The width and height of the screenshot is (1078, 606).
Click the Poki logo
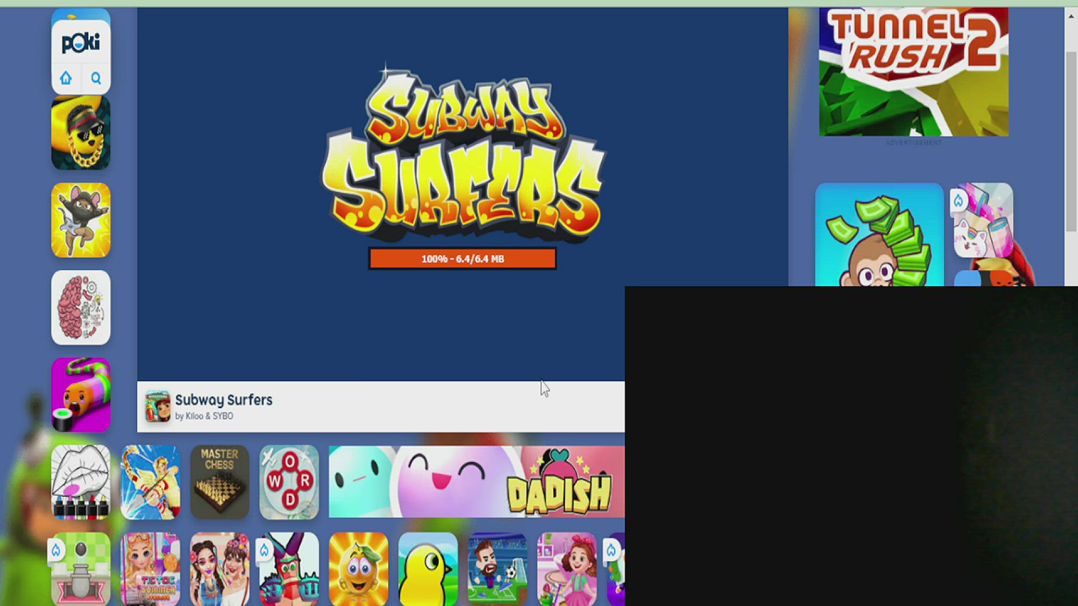81,43
